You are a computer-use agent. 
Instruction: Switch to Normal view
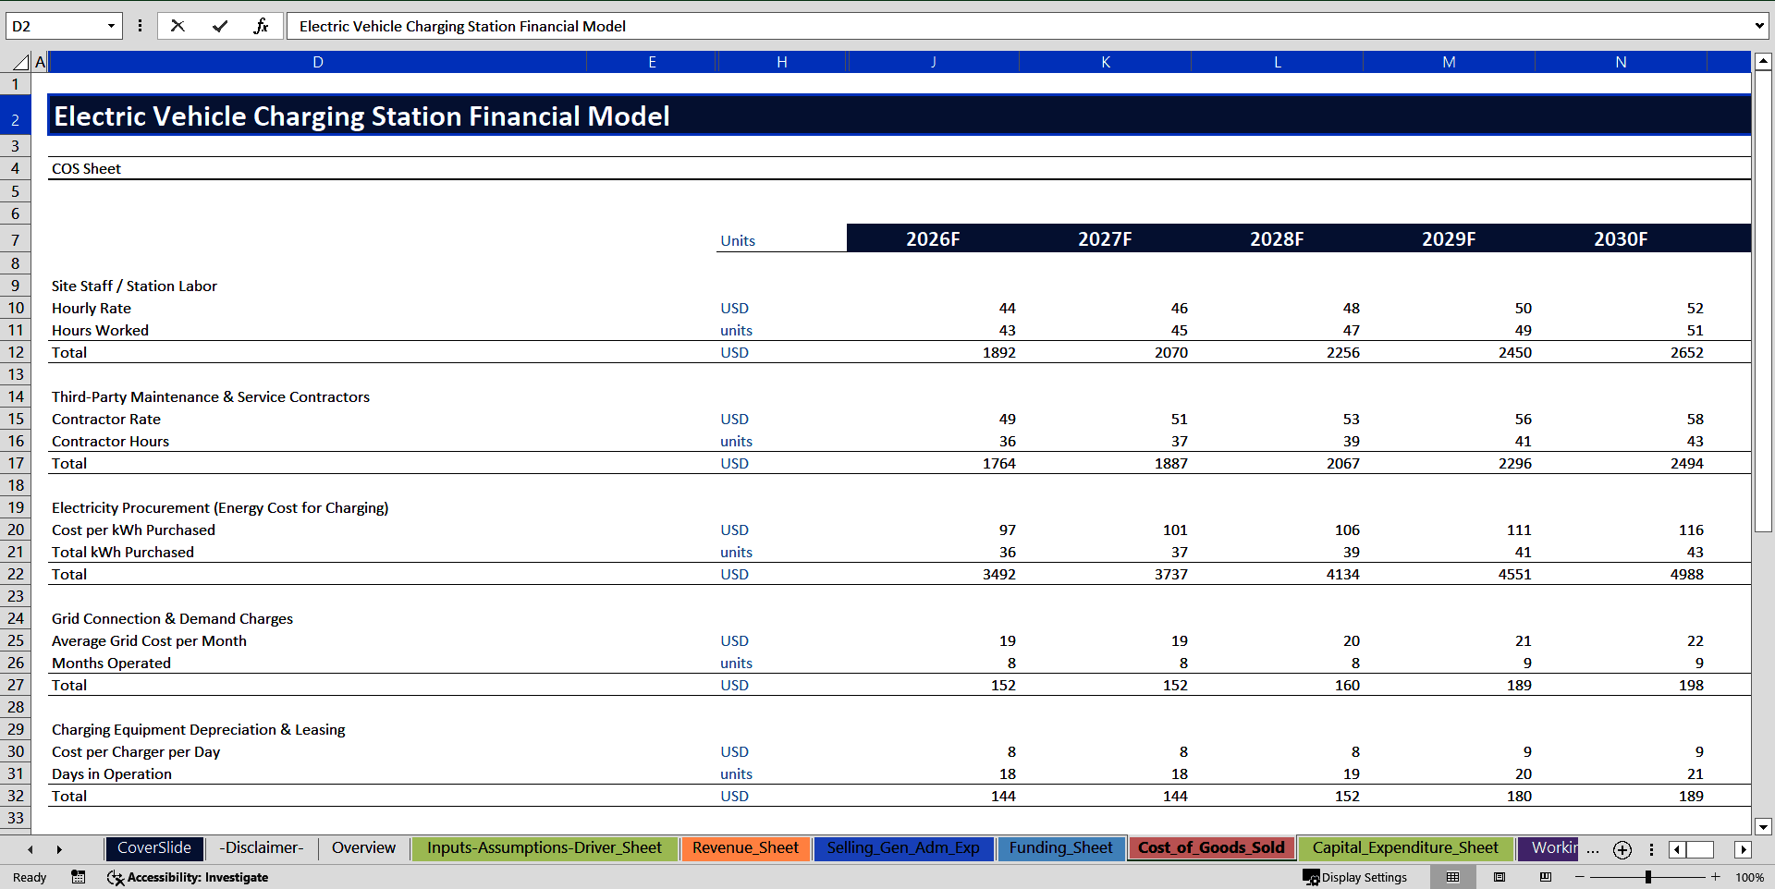click(x=1452, y=877)
